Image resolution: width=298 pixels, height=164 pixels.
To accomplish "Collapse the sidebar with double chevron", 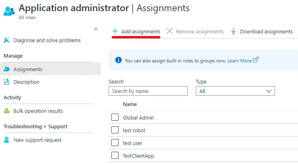I will 96,29.
